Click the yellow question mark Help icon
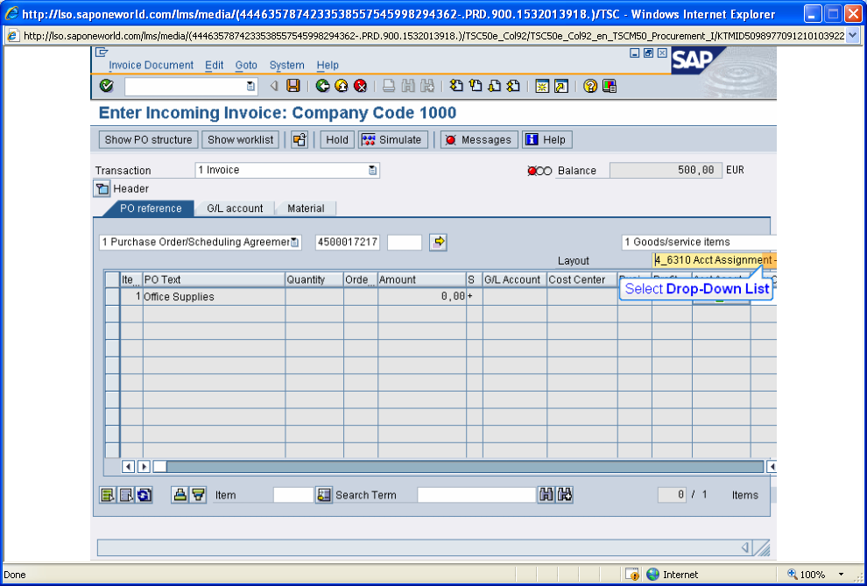867x586 pixels. coord(590,86)
